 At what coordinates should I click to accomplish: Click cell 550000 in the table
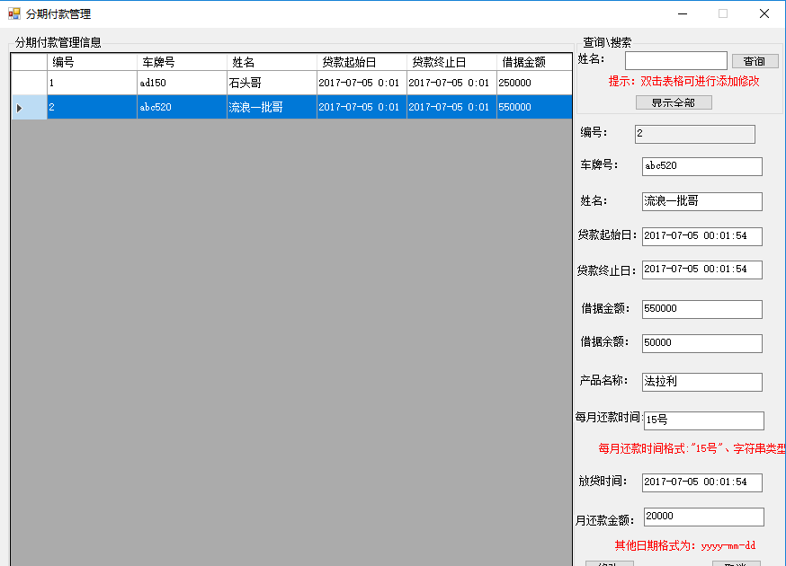tap(534, 107)
